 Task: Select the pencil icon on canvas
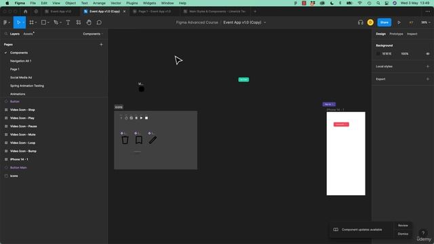153,140
